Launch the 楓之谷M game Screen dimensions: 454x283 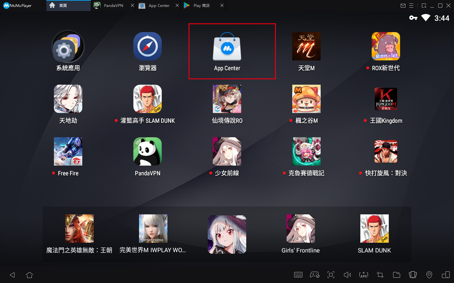[x=306, y=99]
